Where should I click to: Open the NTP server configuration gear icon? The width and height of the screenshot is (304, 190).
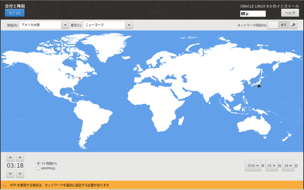pyautogui.click(x=293, y=25)
